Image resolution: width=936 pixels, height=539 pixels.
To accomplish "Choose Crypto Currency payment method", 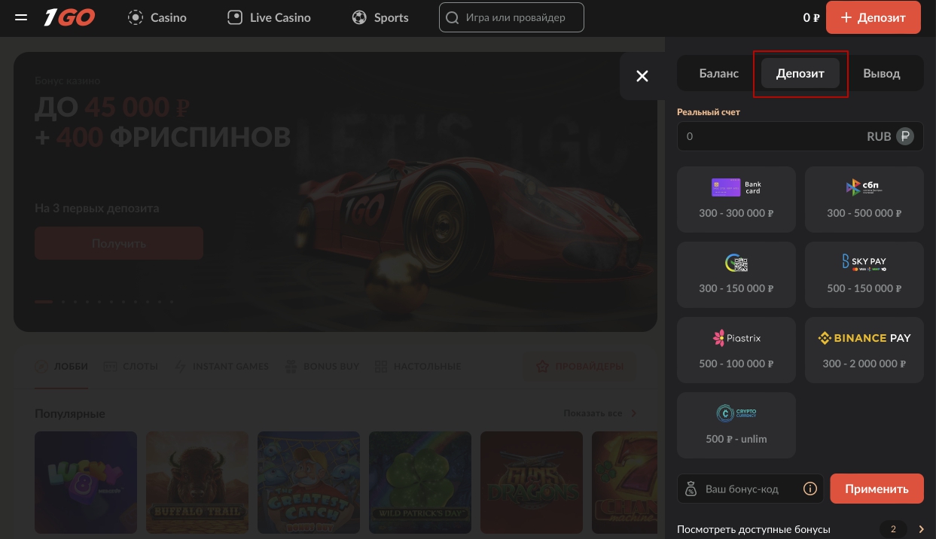I will 736,425.
